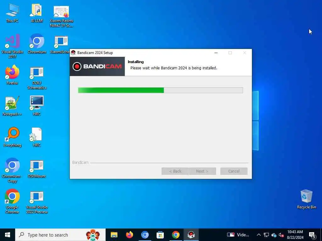Click the green installation progress bar
This screenshot has height=241, width=322.
pyautogui.click(x=160, y=90)
